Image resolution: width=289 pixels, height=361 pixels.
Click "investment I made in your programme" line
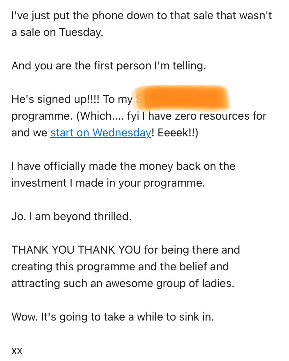tap(108, 183)
